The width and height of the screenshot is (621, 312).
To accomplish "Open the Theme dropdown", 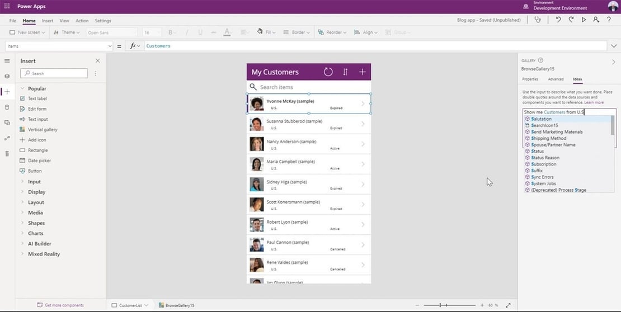I will [x=67, y=32].
